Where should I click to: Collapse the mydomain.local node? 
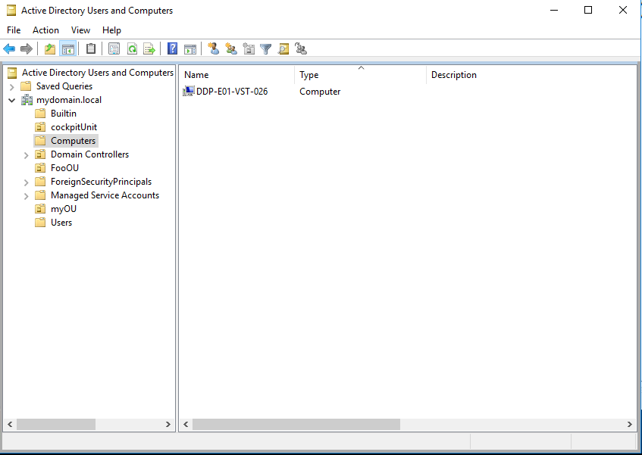[12, 100]
